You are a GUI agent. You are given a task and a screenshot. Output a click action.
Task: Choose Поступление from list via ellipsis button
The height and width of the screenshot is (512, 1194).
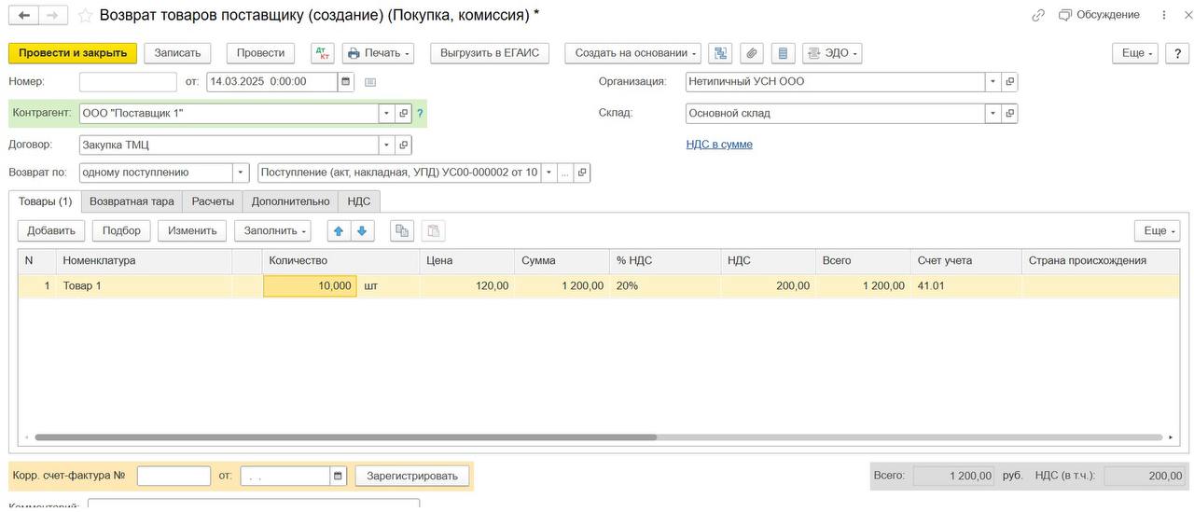pos(564,173)
